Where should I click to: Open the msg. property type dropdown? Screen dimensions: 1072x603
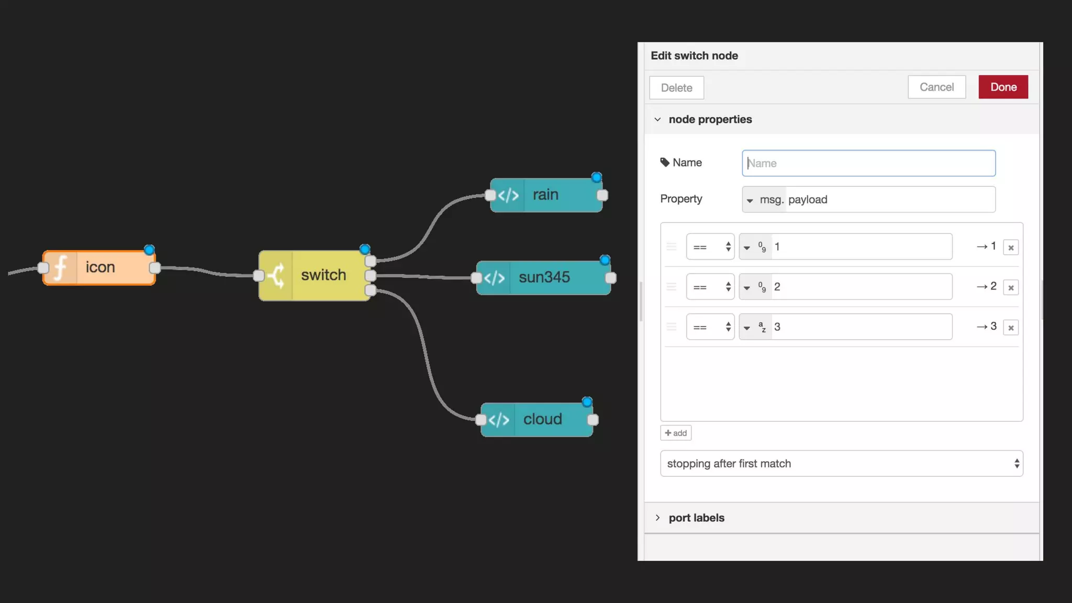(x=763, y=200)
